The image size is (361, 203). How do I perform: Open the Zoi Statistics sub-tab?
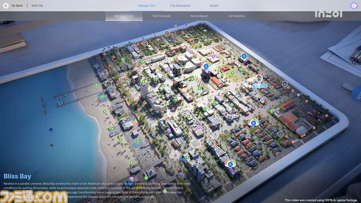point(237,16)
